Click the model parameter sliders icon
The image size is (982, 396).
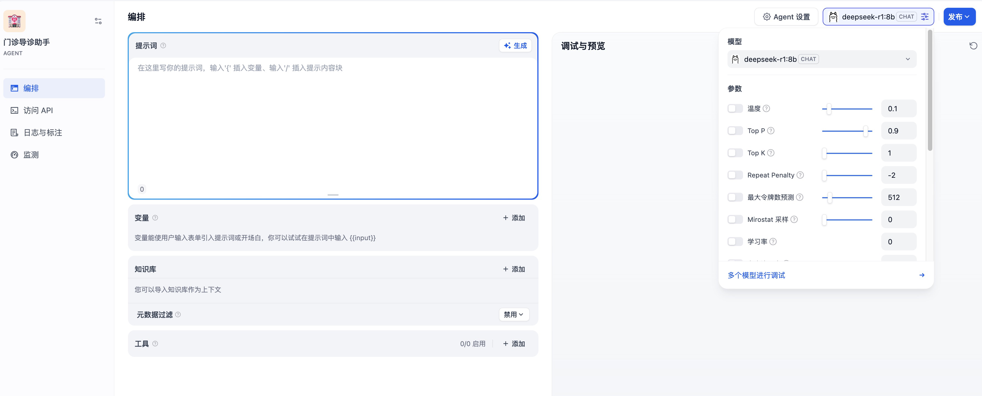(925, 17)
